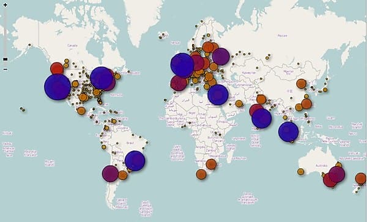Select the orange bubble in western Australia
The width and height of the screenshot is (367, 222).
pyautogui.click(x=300, y=172)
